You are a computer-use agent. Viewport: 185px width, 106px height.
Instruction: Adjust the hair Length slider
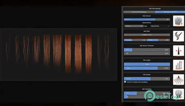pyautogui.click(x=147, y=68)
